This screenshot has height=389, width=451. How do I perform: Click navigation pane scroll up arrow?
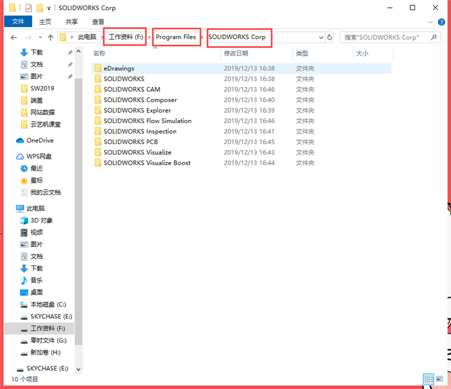[79, 52]
